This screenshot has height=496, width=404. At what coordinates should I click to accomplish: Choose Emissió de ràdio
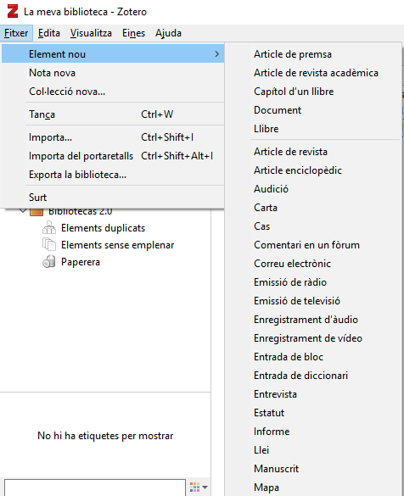pos(313,282)
